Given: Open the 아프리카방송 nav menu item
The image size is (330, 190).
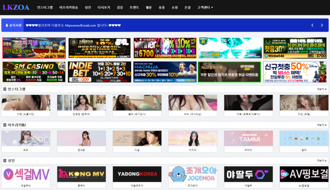Looking at the screenshot, I should (69, 8).
